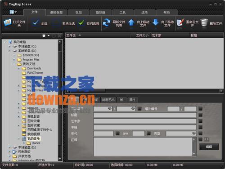Toggle checkbox next to the 年代 year field

(117, 133)
